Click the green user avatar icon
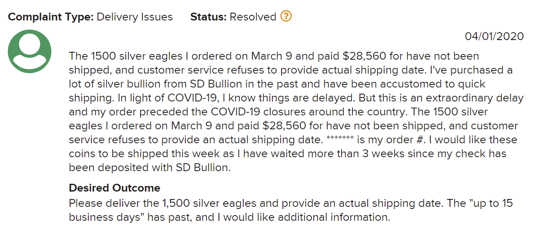The width and height of the screenshot is (533, 236). click(30, 51)
